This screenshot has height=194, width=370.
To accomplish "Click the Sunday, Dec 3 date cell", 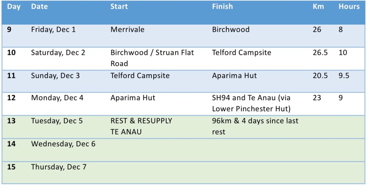I will pyautogui.click(x=55, y=76).
